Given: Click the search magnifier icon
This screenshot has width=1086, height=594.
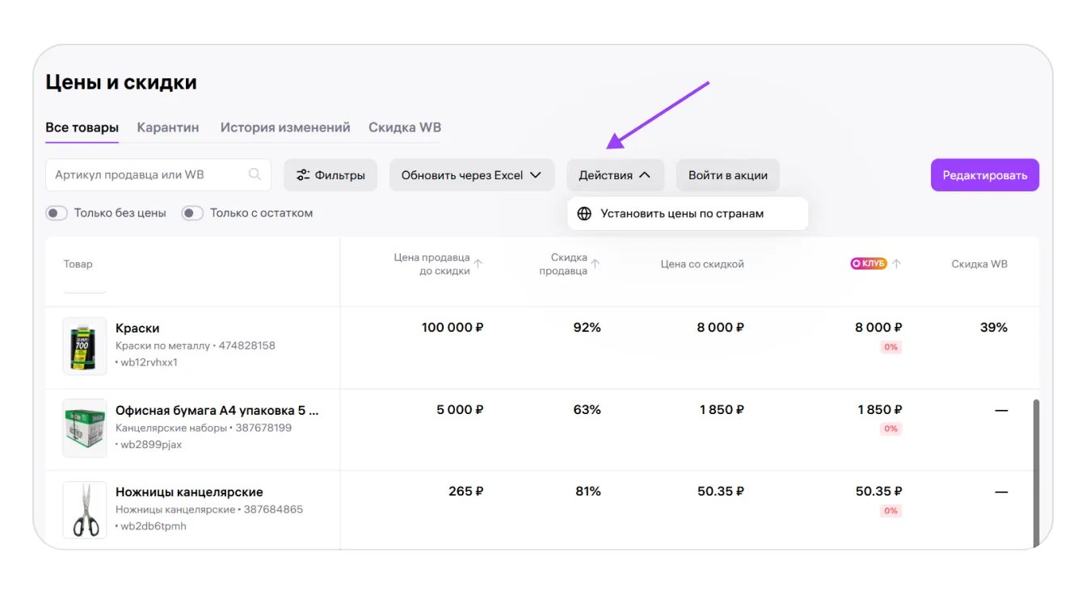Looking at the screenshot, I should click(255, 174).
